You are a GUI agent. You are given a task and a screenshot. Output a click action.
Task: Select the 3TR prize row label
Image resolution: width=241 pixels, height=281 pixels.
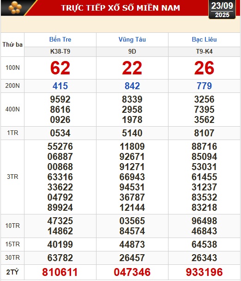(12, 177)
